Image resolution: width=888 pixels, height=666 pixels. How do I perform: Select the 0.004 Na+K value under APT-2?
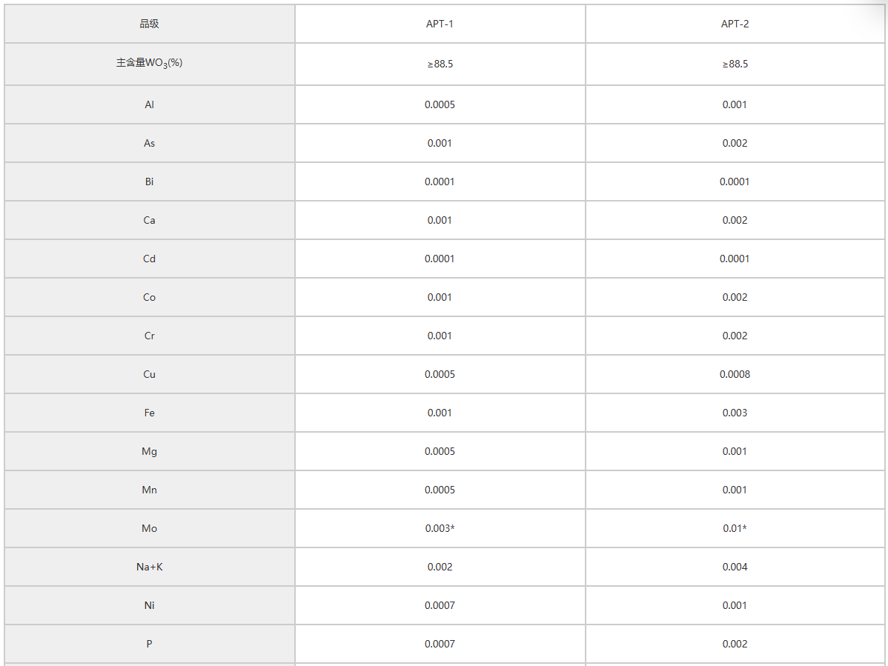pyautogui.click(x=735, y=567)
